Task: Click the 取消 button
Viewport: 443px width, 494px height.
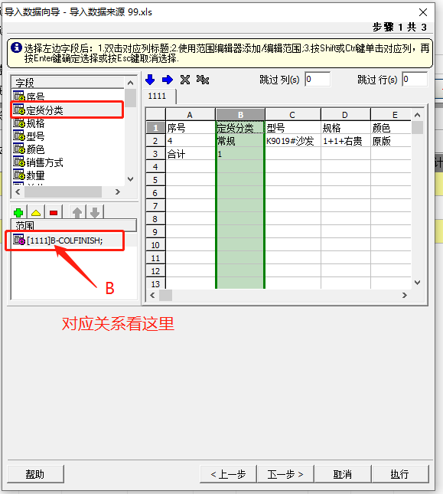Action: tap(342, 474)
